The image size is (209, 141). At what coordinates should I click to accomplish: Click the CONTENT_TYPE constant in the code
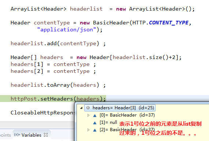(x=169, y=23)
